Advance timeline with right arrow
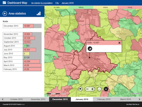Viewport: 142px width, 107px height. click(139, 99)
